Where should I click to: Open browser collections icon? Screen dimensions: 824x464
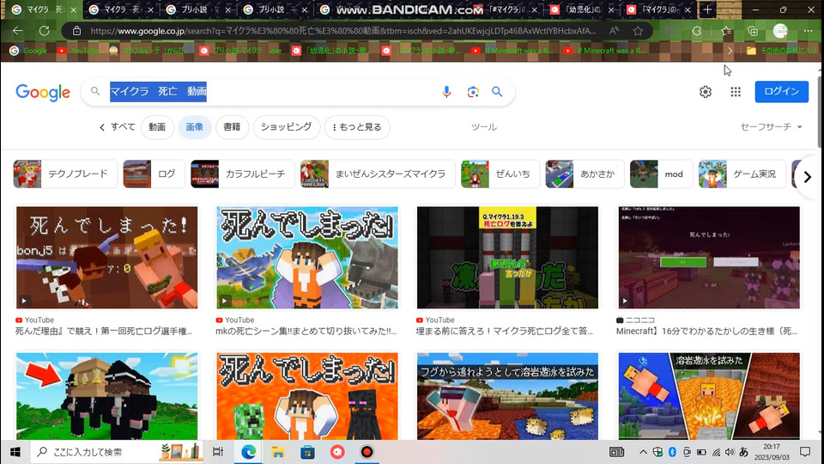click(753, 31)
